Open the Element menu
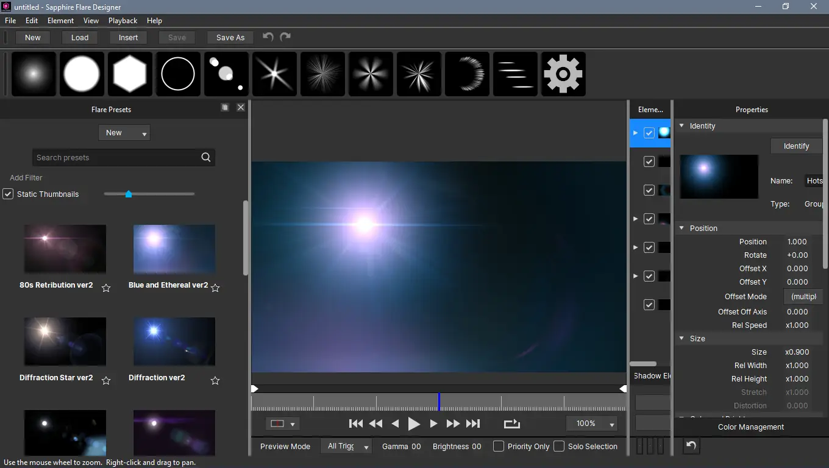Viewport: 829px width, 468px height. click(x=60, y=20)
